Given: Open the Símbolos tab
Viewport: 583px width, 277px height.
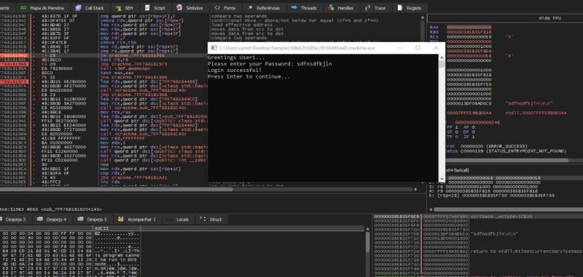Looking at the screenshot, I should (189, 8).
